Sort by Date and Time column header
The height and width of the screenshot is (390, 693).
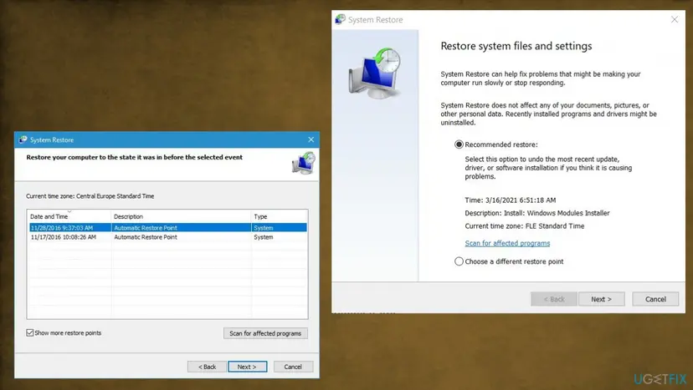(x=69, y=216)
